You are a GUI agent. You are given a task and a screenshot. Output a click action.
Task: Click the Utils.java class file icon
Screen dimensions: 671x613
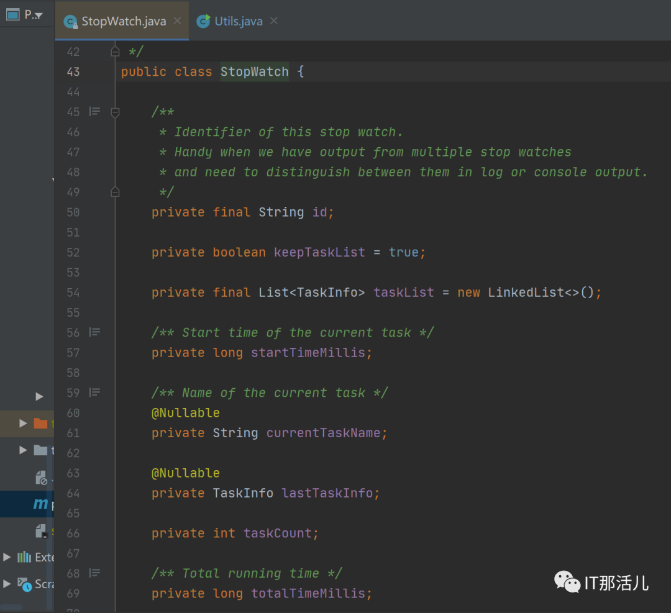[203, 21]
